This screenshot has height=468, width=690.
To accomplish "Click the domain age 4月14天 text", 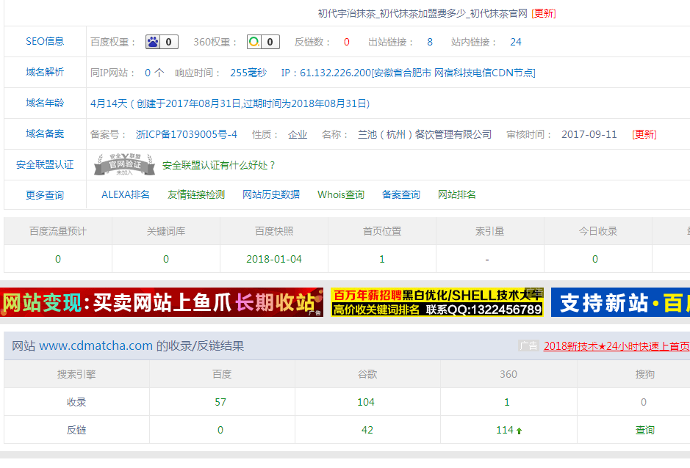I will pyautogui.click(x=230, y=103).
